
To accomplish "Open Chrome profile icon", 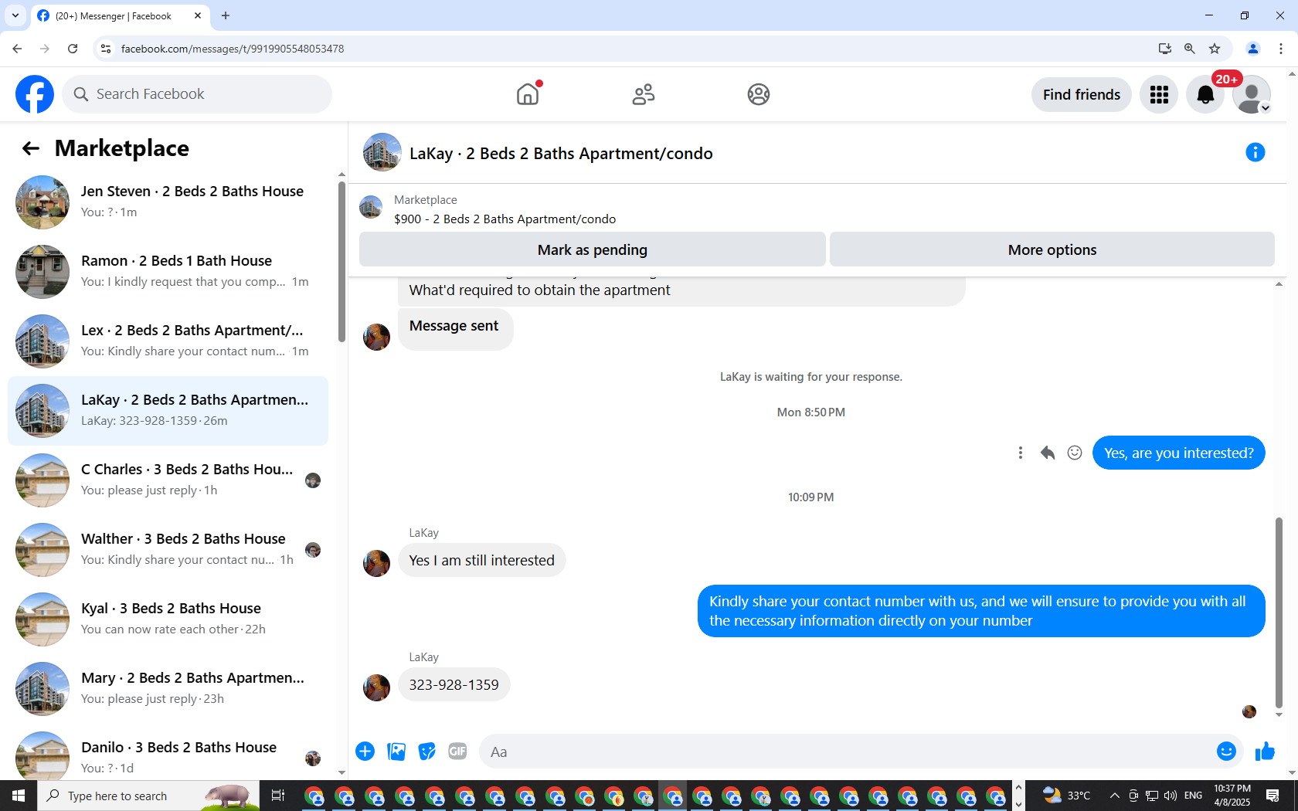I will [1253, 49].
